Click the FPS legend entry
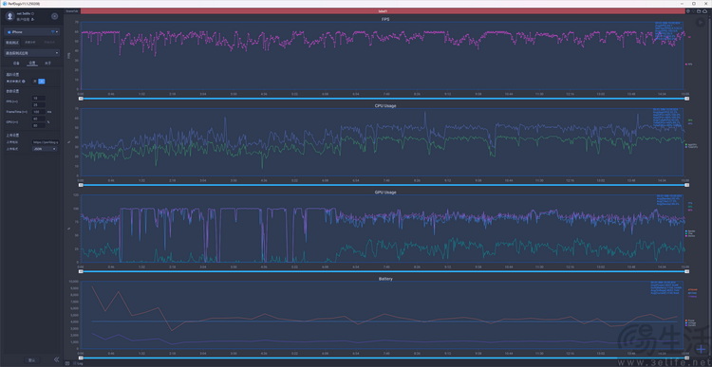Image resolution: width=712 pixels, height=367 pixels. [x=689, y=64]
